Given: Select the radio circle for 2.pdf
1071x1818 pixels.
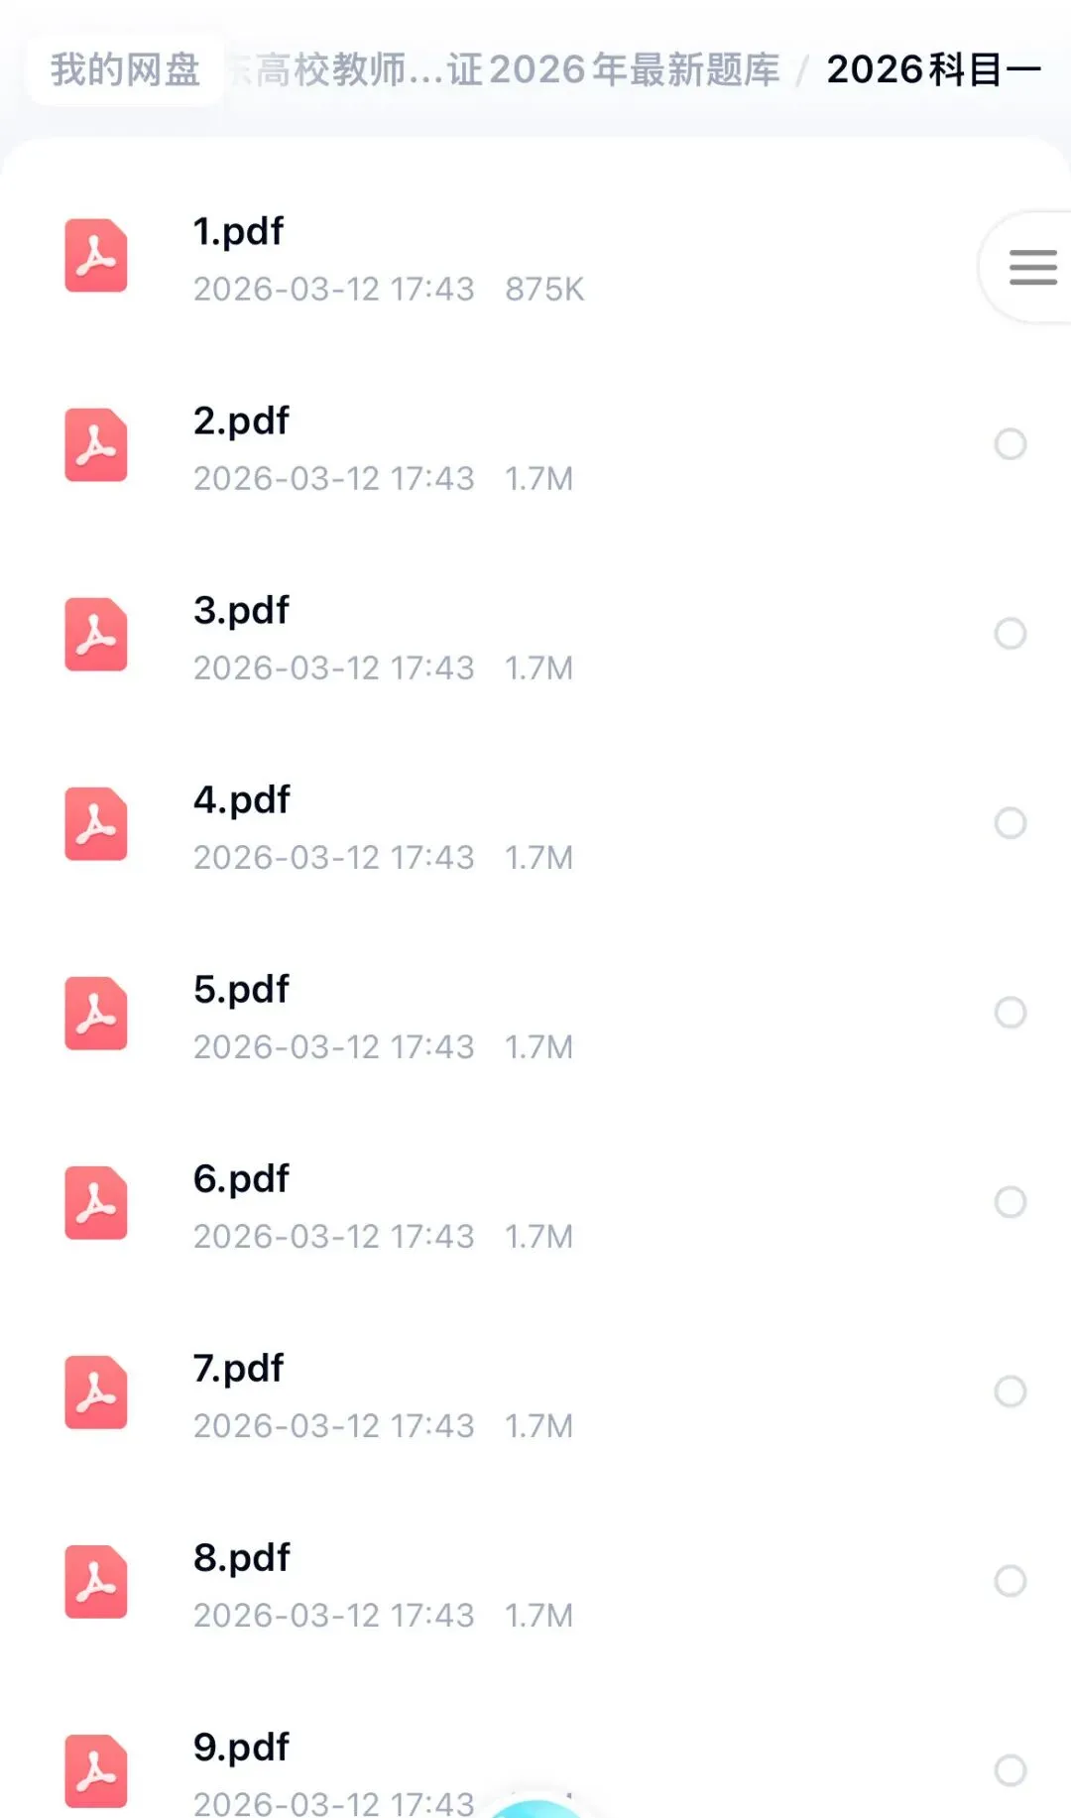Looking at the screenshot, I should (1011, 444).
